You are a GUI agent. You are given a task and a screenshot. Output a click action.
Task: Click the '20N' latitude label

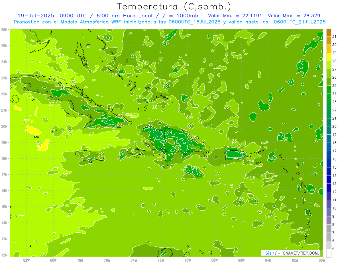point(4,126)
